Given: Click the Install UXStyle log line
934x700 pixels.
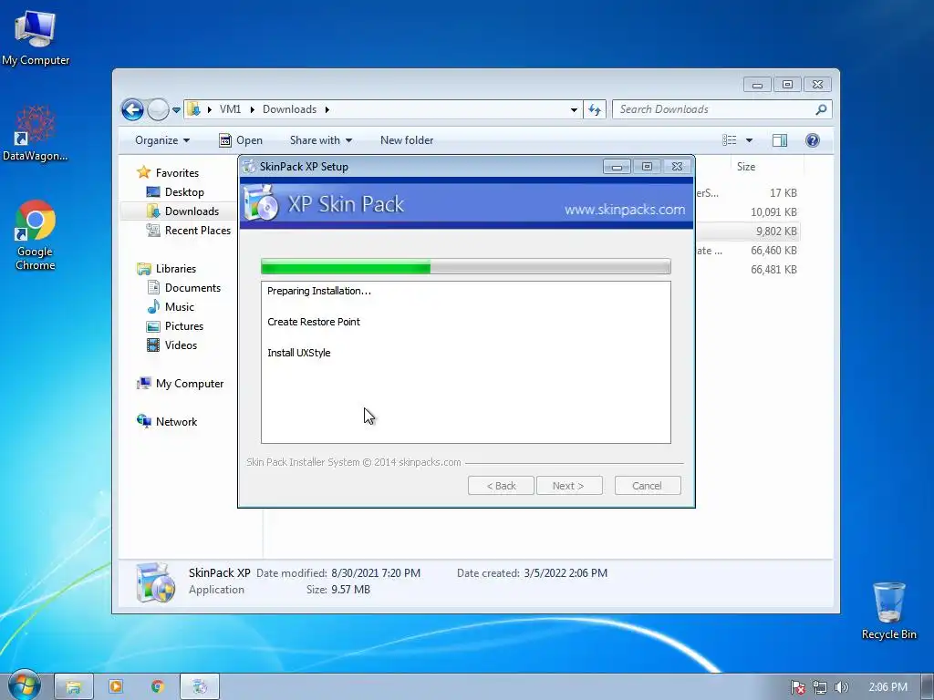Looking at the screenshot, I should [x=298, y=353].
